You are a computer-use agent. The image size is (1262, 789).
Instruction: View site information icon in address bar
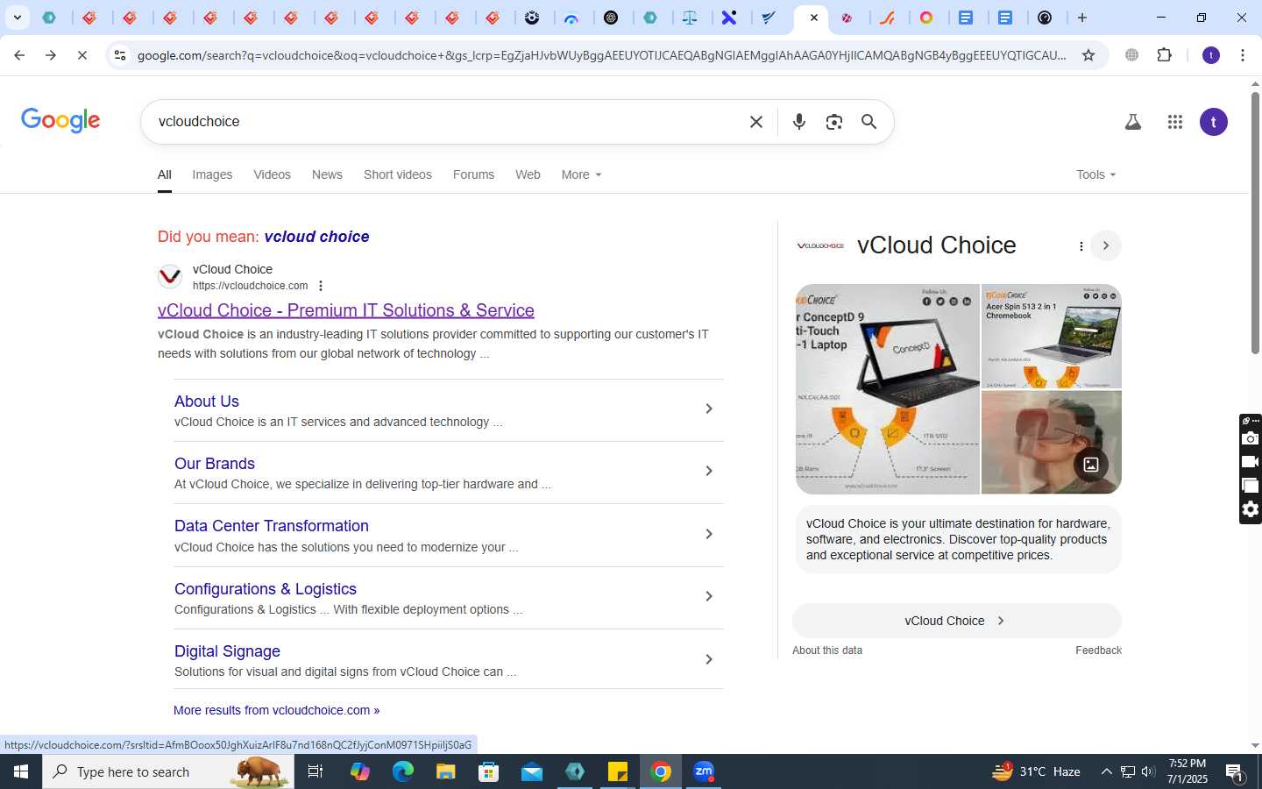pos(120,55)
